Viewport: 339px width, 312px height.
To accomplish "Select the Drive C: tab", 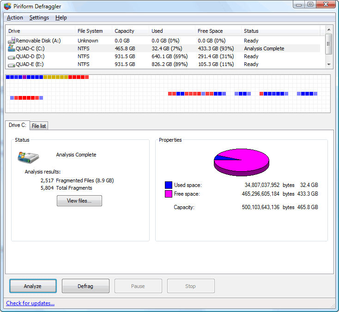I will click(x=17, y=125).
